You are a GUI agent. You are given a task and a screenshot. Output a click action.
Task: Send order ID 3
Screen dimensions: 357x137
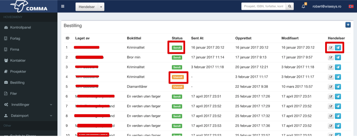(x=338, y=67)
